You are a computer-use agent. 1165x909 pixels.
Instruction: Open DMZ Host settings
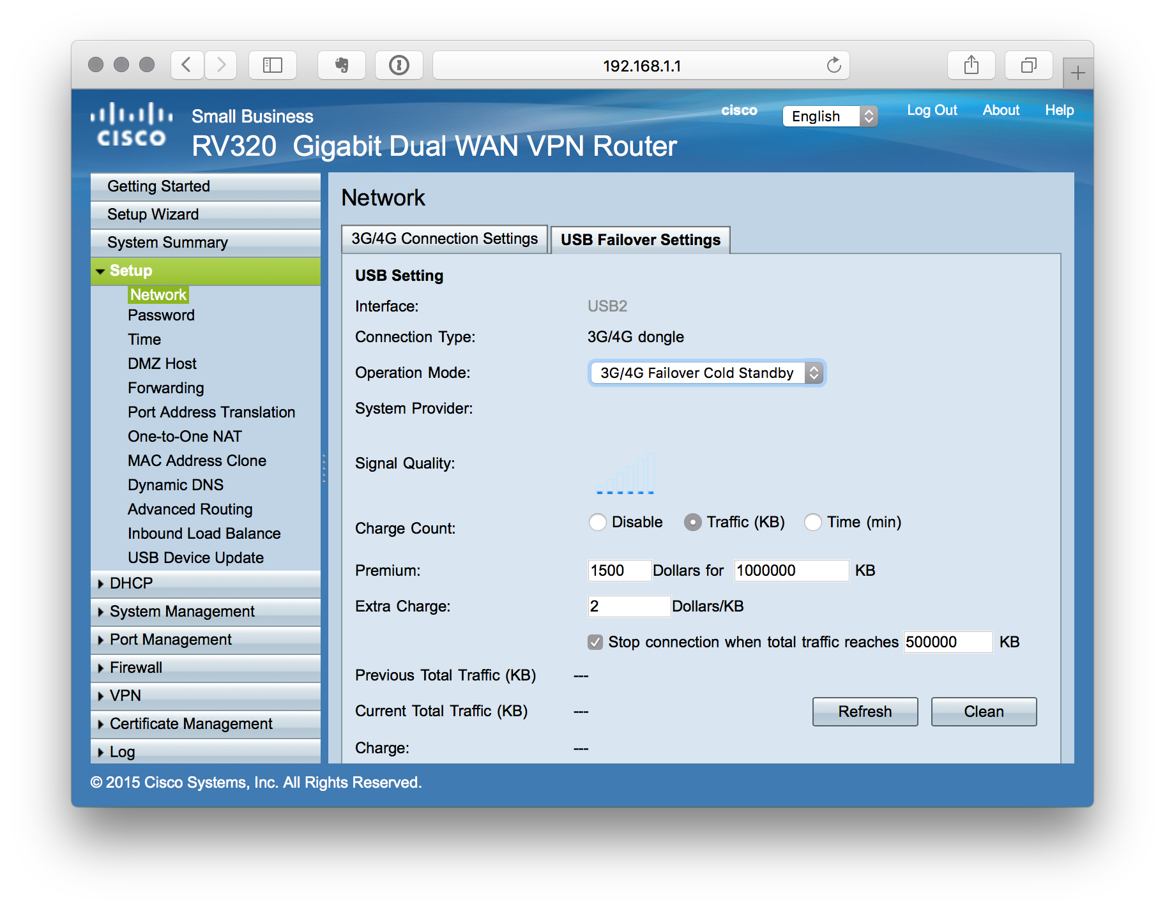[x=162, y=364]
